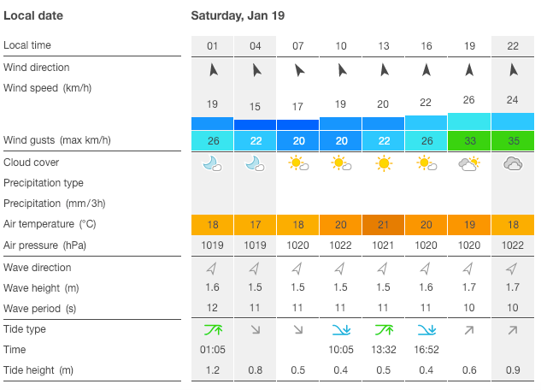Click the Saturday, Jan 19 date heading

click(238, 16)
